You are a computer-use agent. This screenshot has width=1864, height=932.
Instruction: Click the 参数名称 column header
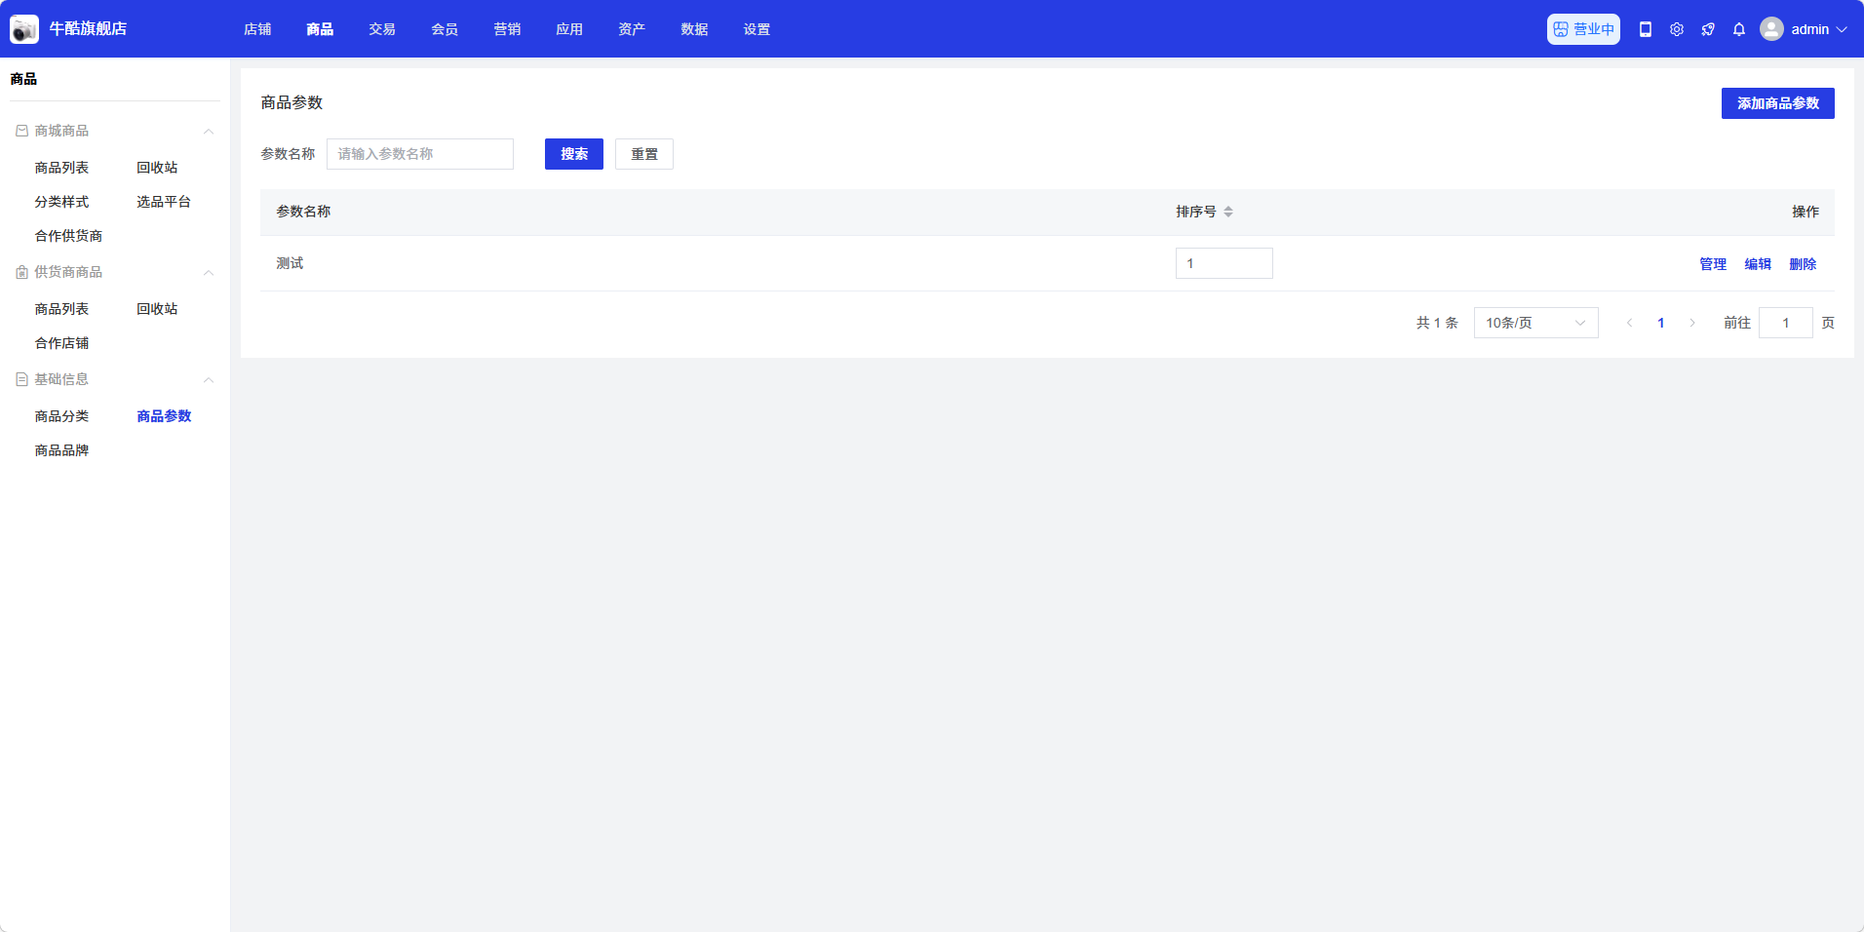click(x=303, y=212)
